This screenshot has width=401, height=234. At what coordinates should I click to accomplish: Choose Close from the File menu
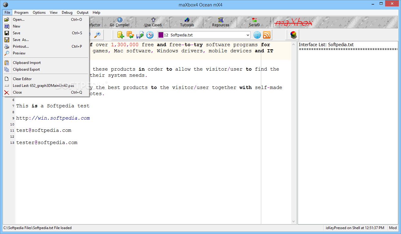pos(46,92)
